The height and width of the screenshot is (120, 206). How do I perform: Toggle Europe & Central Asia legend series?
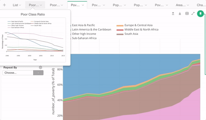click(x=138, y=25)
